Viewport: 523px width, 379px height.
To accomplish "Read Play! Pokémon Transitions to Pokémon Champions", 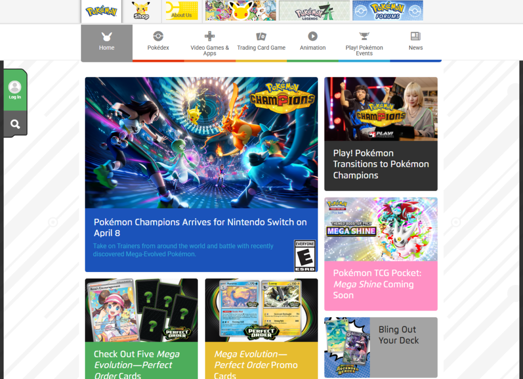I will coord(381,164).
